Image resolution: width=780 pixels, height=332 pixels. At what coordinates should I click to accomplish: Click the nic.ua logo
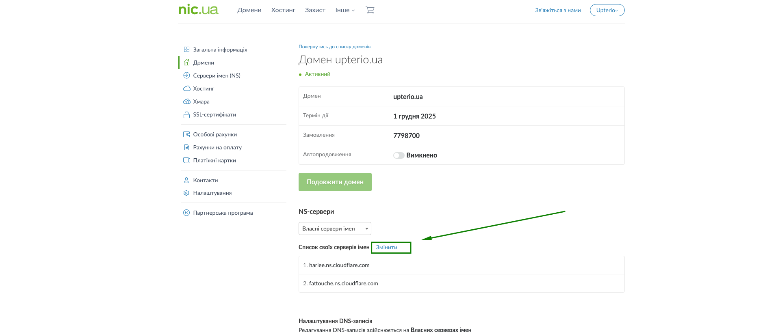coord(198,10)
